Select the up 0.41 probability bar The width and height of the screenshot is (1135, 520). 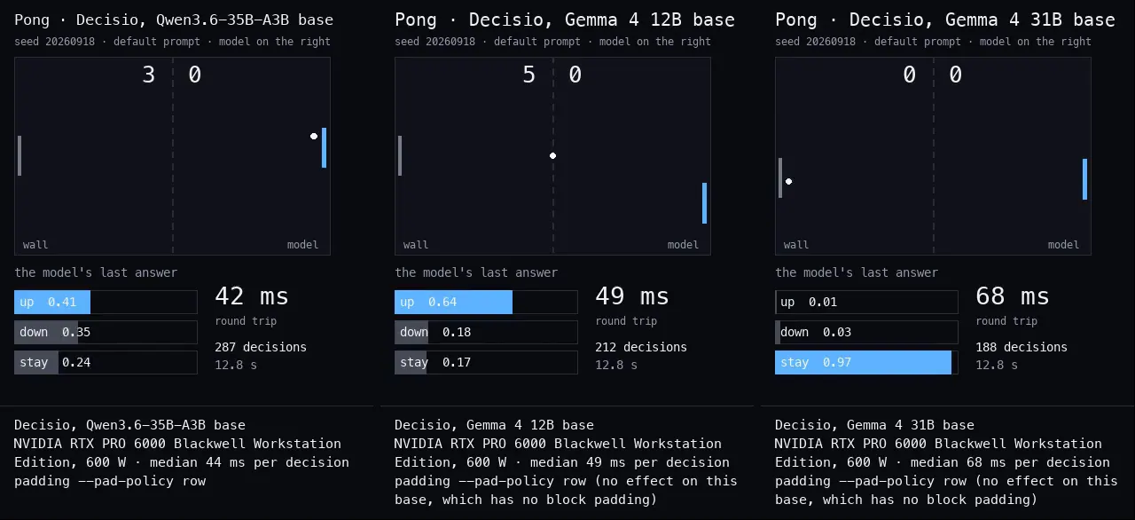(106, 302)
